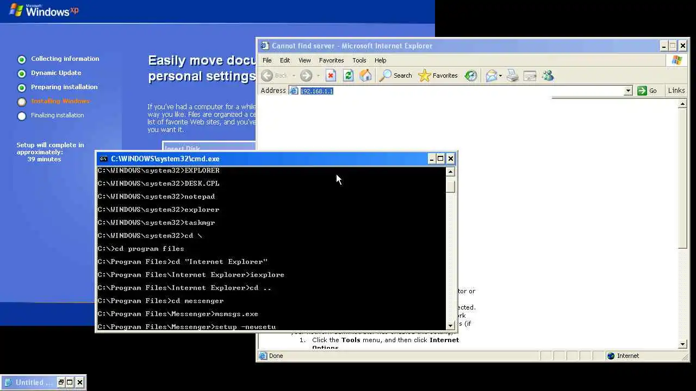Click the IE page scroll up arrow
Screen dimensions: 696x391
(683, 104)
